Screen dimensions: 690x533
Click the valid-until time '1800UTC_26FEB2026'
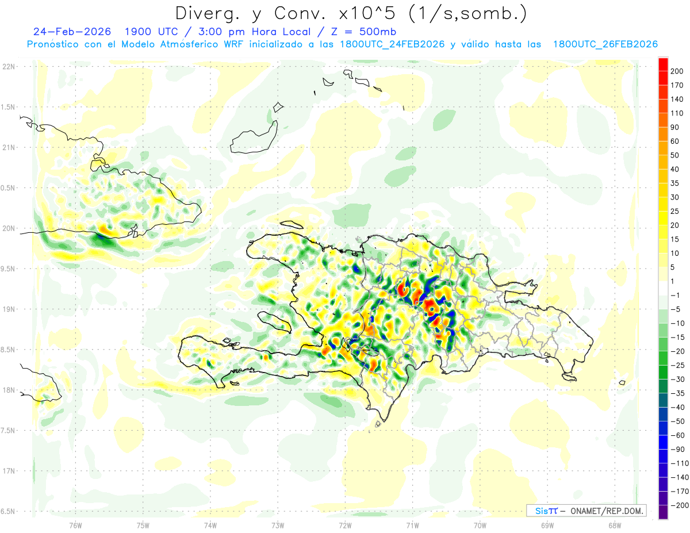point(605,44)
